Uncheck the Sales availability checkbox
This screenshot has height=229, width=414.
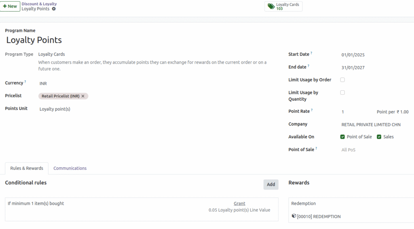point(379,137)
